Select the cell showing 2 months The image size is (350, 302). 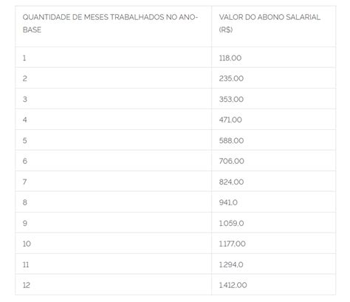tap(113, 78)
